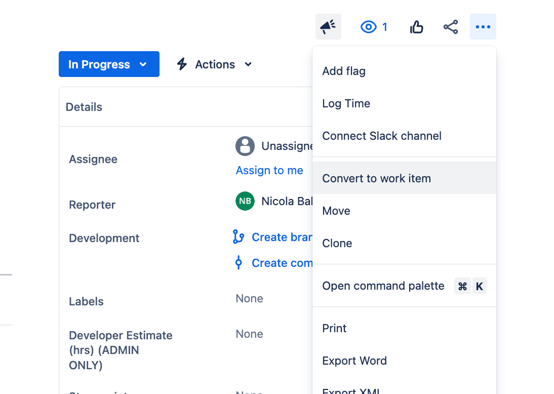Select Convert to work item
554x394 pixels.
[x=376, y=178]
